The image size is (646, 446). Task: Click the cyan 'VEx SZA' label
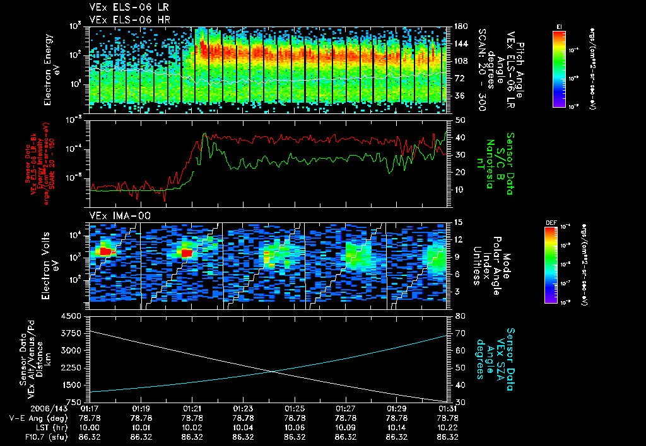tap(500, 360)
